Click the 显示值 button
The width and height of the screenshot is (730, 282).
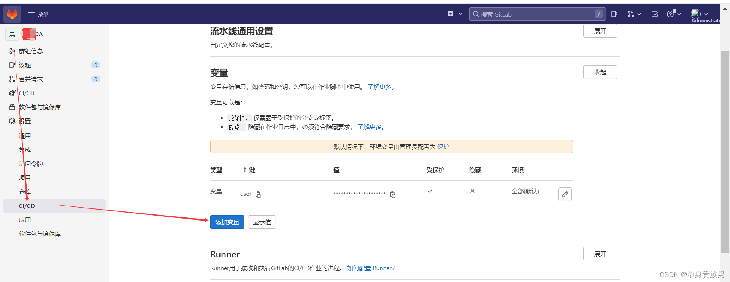(x=262, y=222)
